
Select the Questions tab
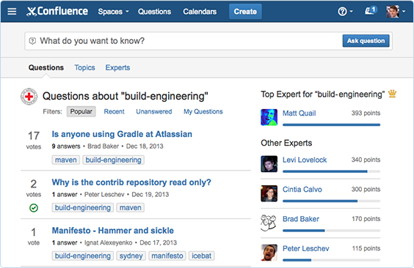(x=46, y=67)
